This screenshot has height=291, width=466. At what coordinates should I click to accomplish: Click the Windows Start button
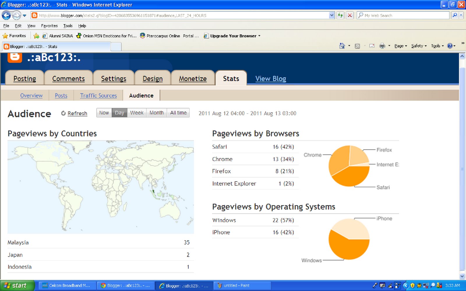pyautogui.click(x=17, y=285)
